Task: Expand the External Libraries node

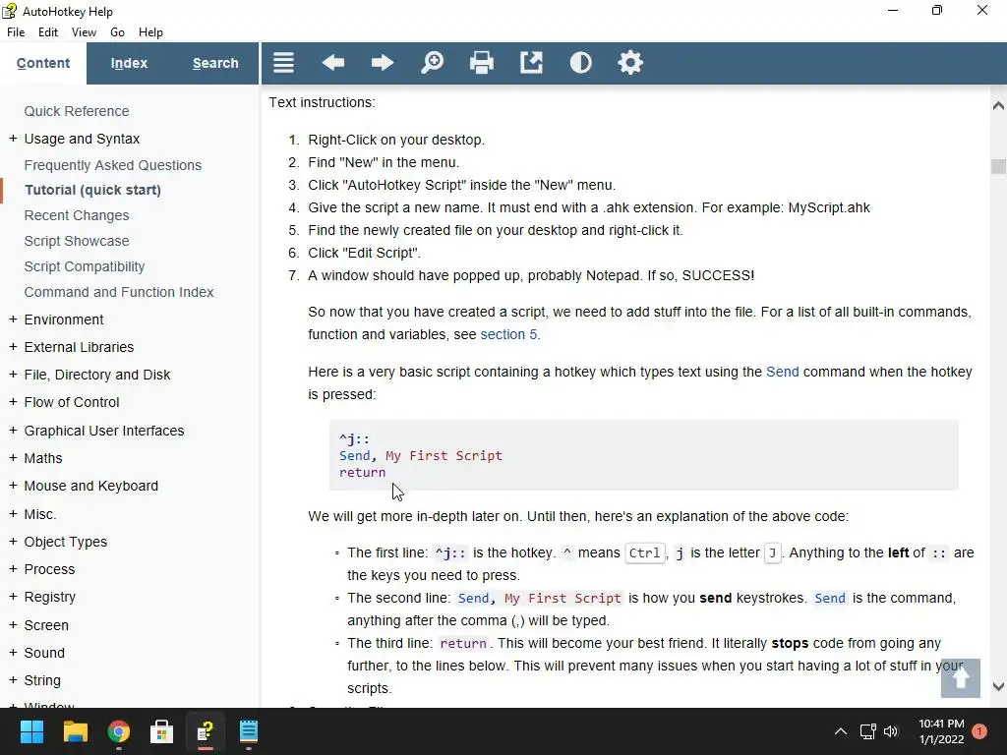Action: point(13,347)
